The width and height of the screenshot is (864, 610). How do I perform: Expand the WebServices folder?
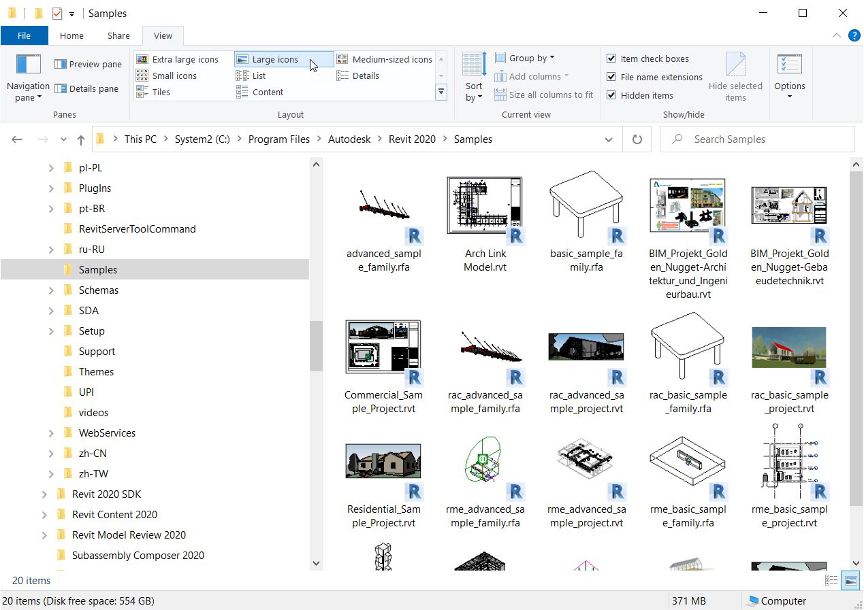coord(51,433)
